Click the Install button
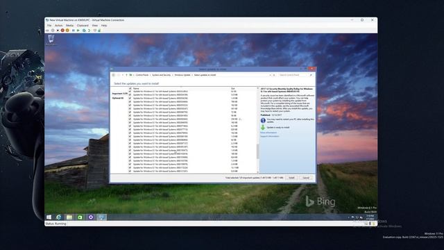This screenshot has height=250, width=444. [291, 178]
